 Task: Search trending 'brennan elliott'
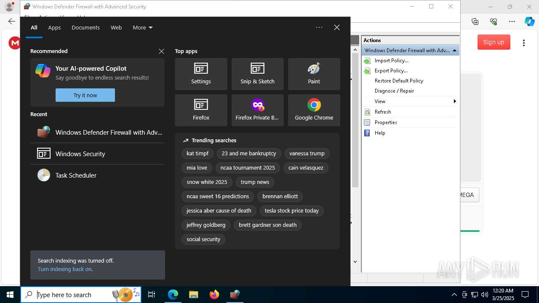(x=280, y=197)
